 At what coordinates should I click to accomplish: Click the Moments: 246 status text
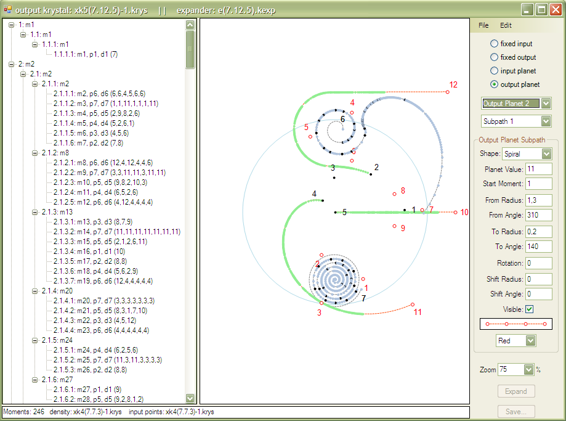pos(24,412)
